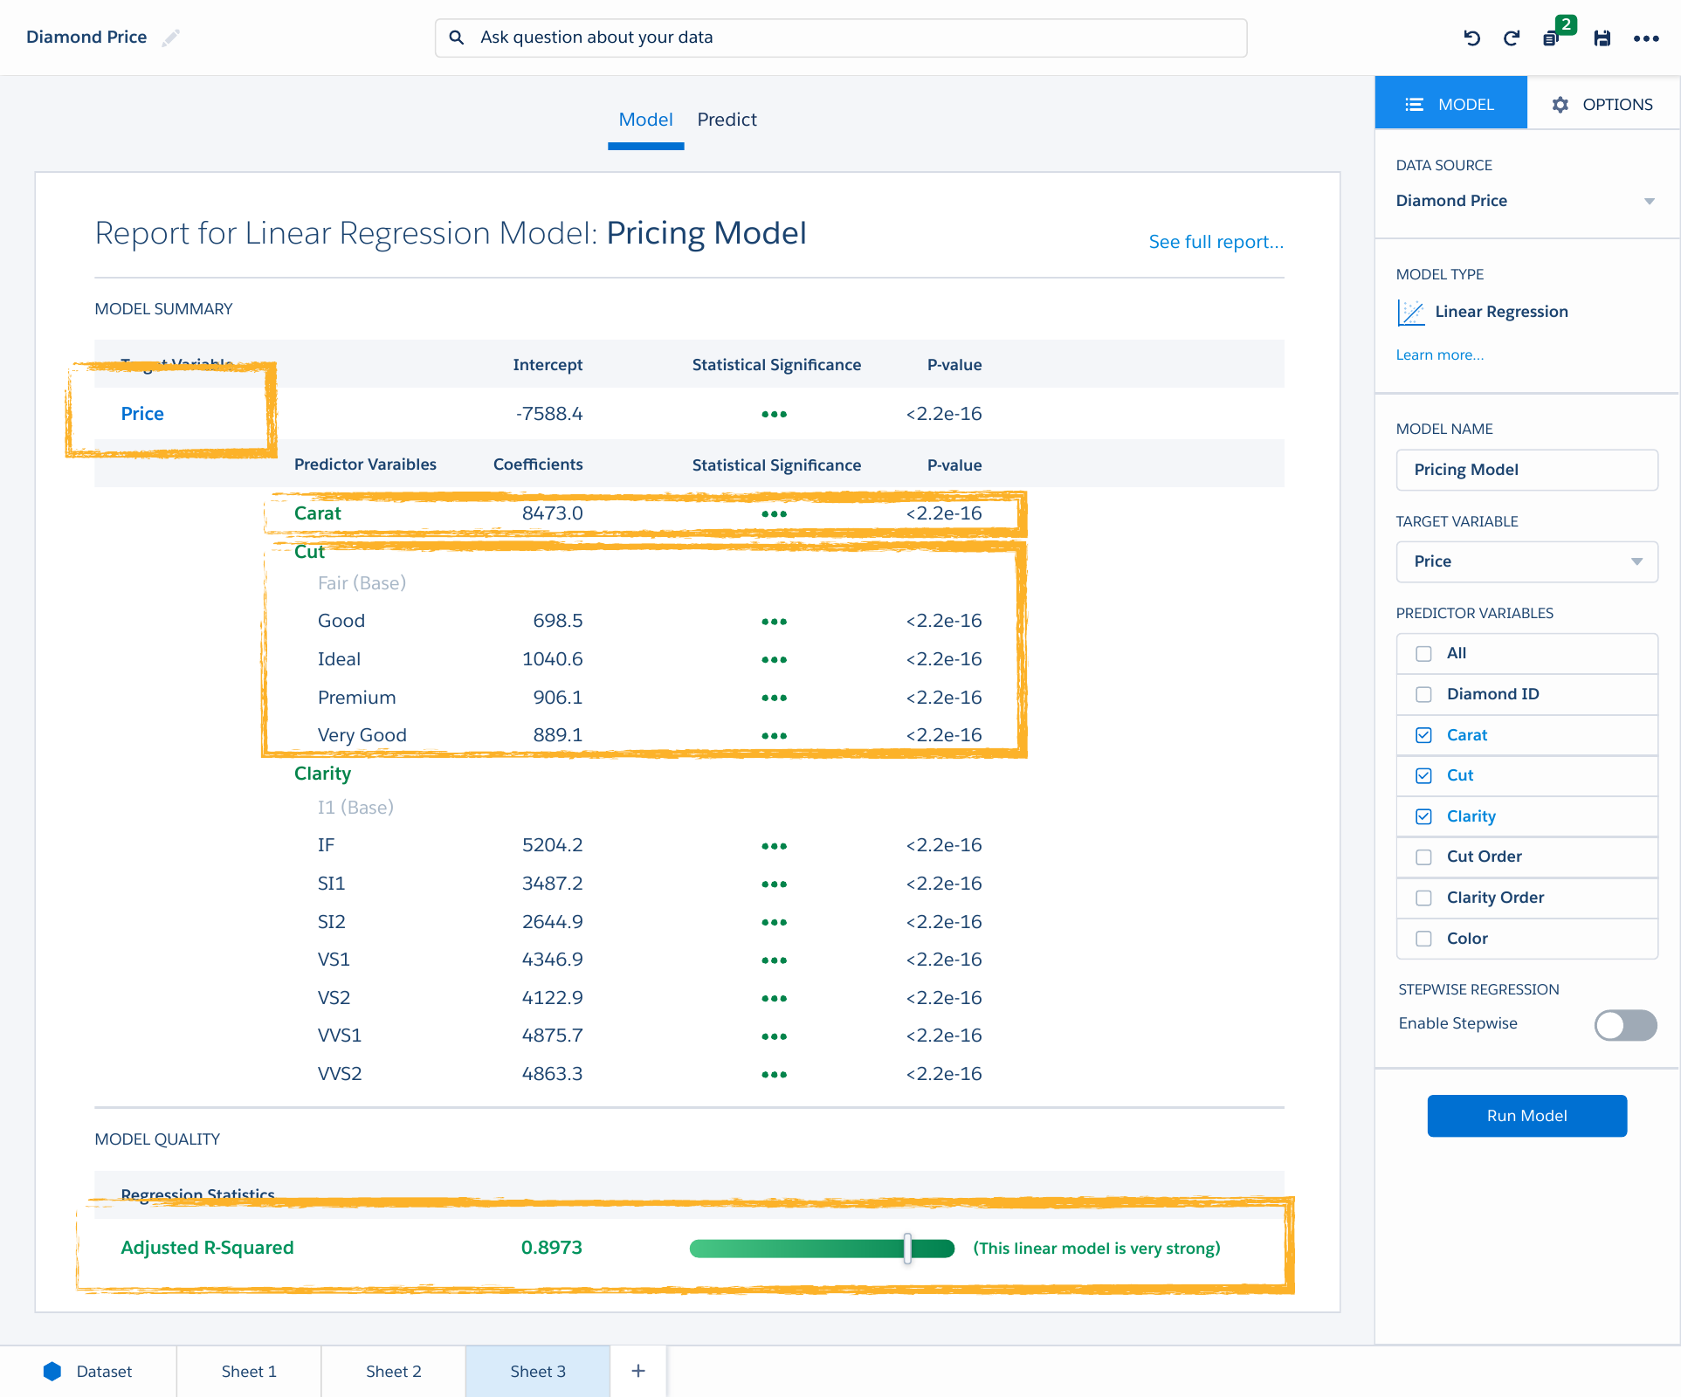Image resolution: width=1681 pixels, height=1397 pixels.
Task: Switch to the Predict tab
Action: click(x=727, y=120)
